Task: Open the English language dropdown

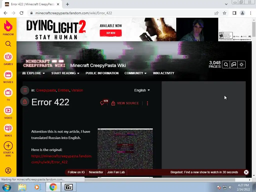Action: click(142, 90)
